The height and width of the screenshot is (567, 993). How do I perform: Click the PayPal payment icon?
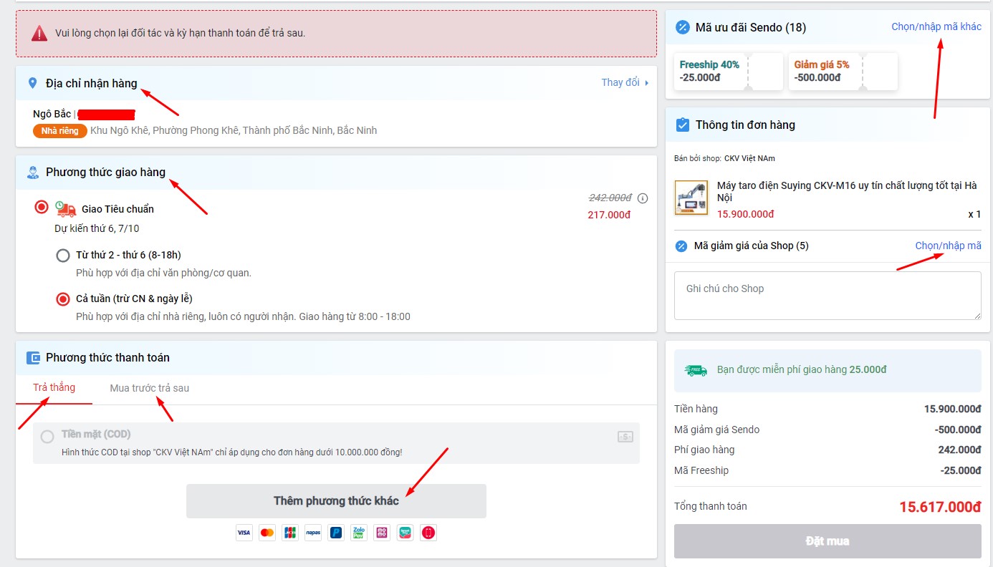pos(336,533)
